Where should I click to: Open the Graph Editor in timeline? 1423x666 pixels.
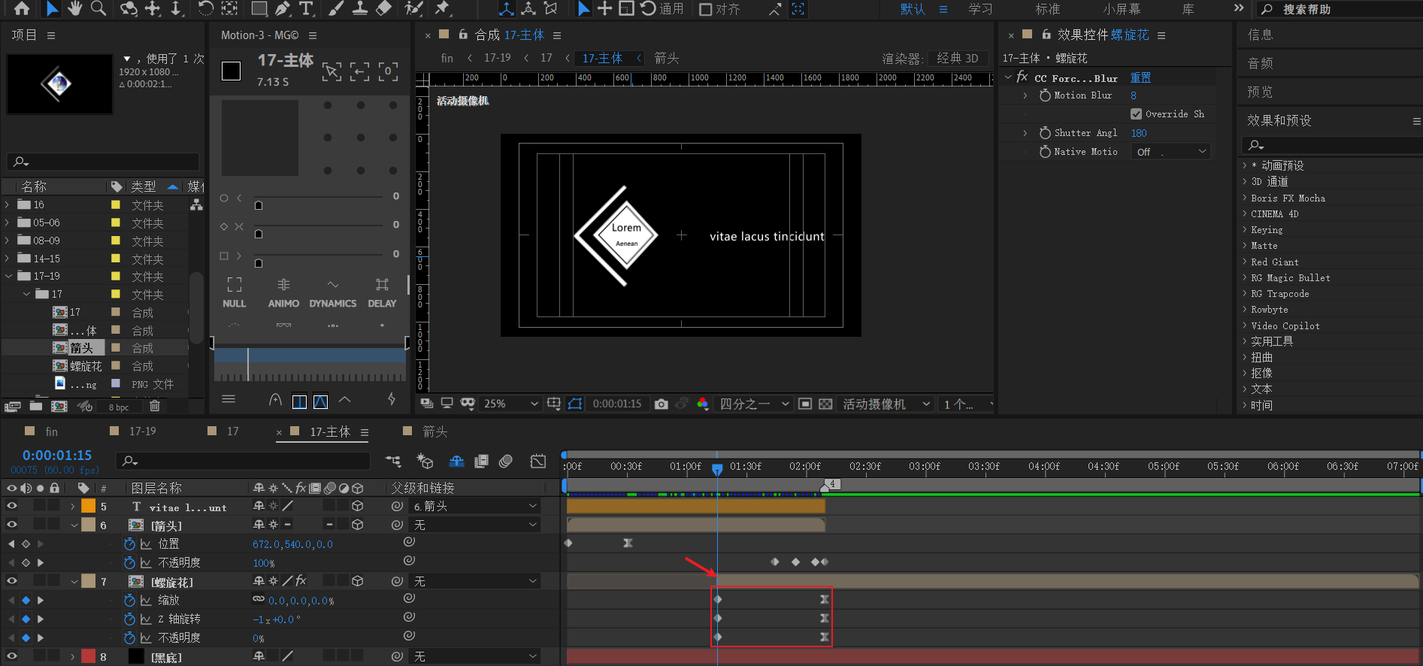pyautogui.click(x=538, y=461)
